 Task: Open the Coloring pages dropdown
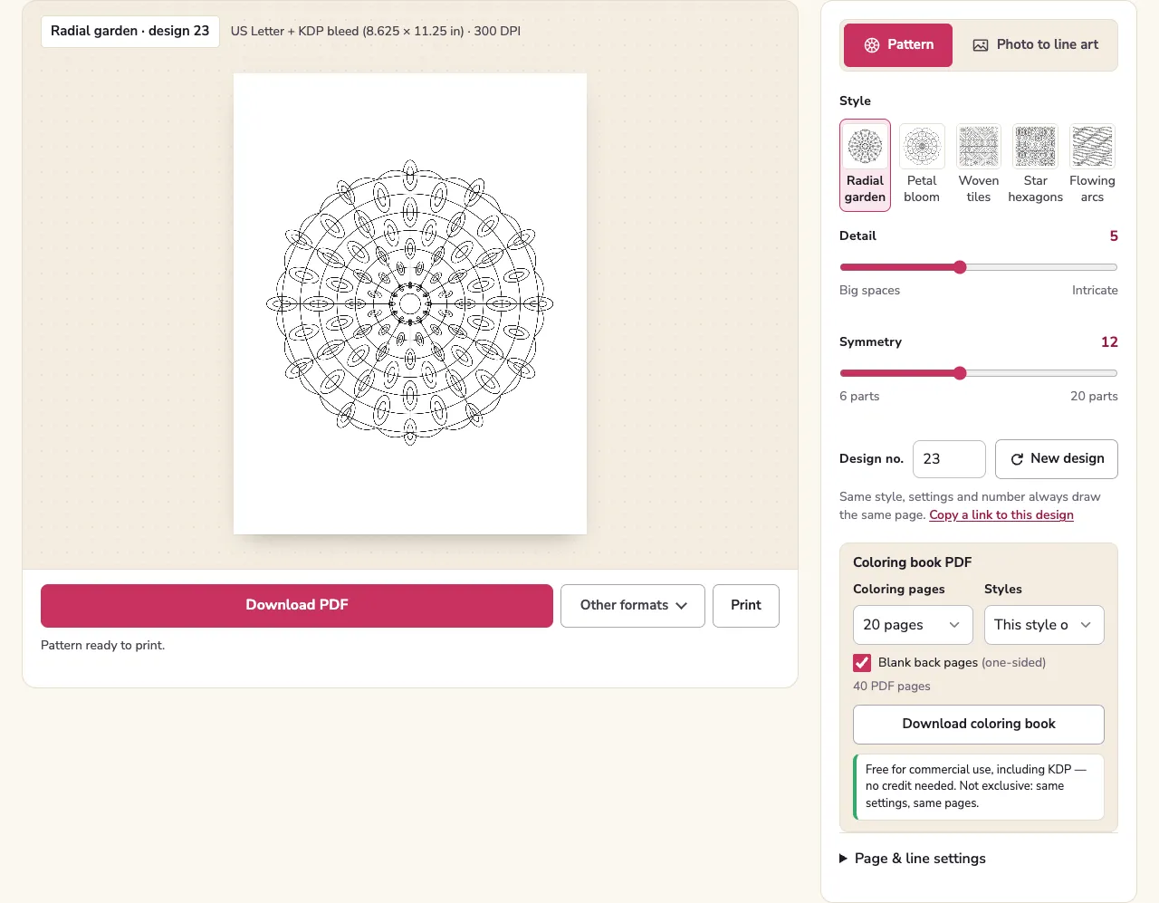pos(913,625)
